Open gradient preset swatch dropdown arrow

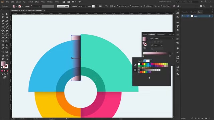pyautogui.click(x=147, y=39)
